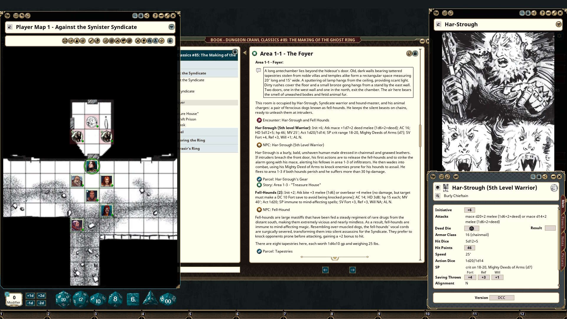
Task: Roll the d8 die
Action: [115, 299]
